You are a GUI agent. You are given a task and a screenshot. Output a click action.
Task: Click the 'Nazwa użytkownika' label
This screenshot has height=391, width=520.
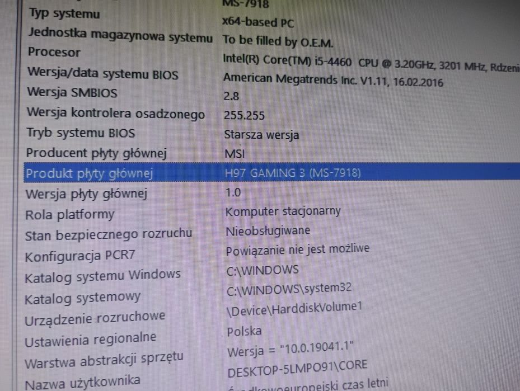coord(83,383)
